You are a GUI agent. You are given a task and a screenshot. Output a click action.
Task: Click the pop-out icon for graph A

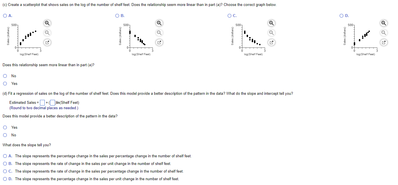pos(47,42)
